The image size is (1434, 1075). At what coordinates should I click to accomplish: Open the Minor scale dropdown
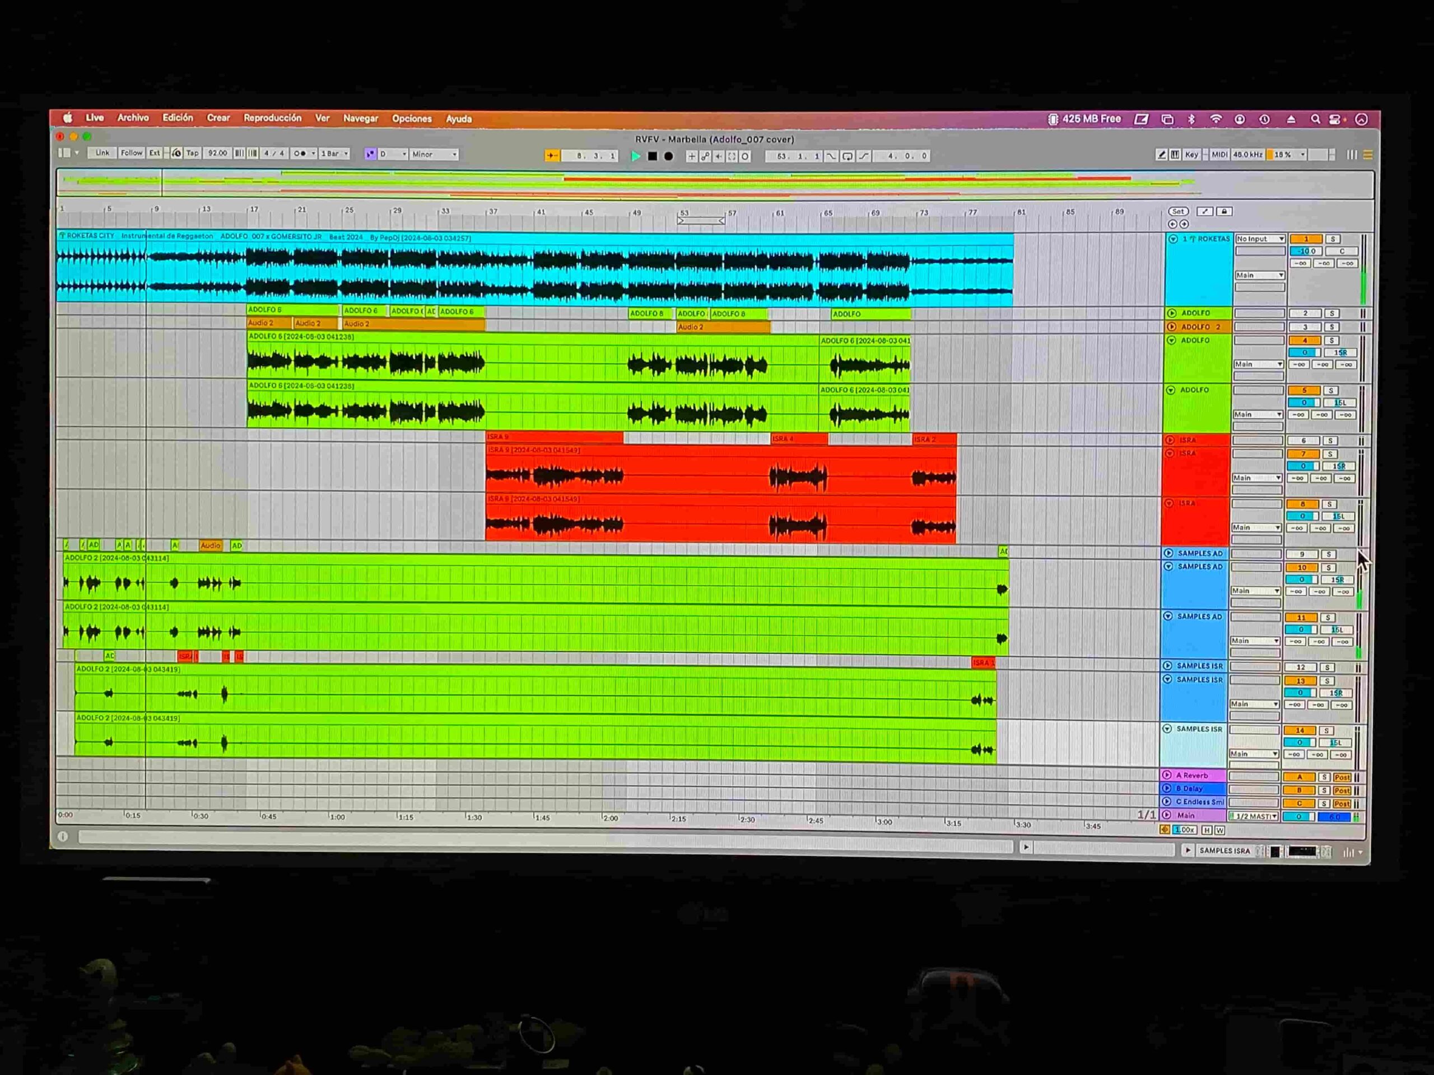point(434,154)
